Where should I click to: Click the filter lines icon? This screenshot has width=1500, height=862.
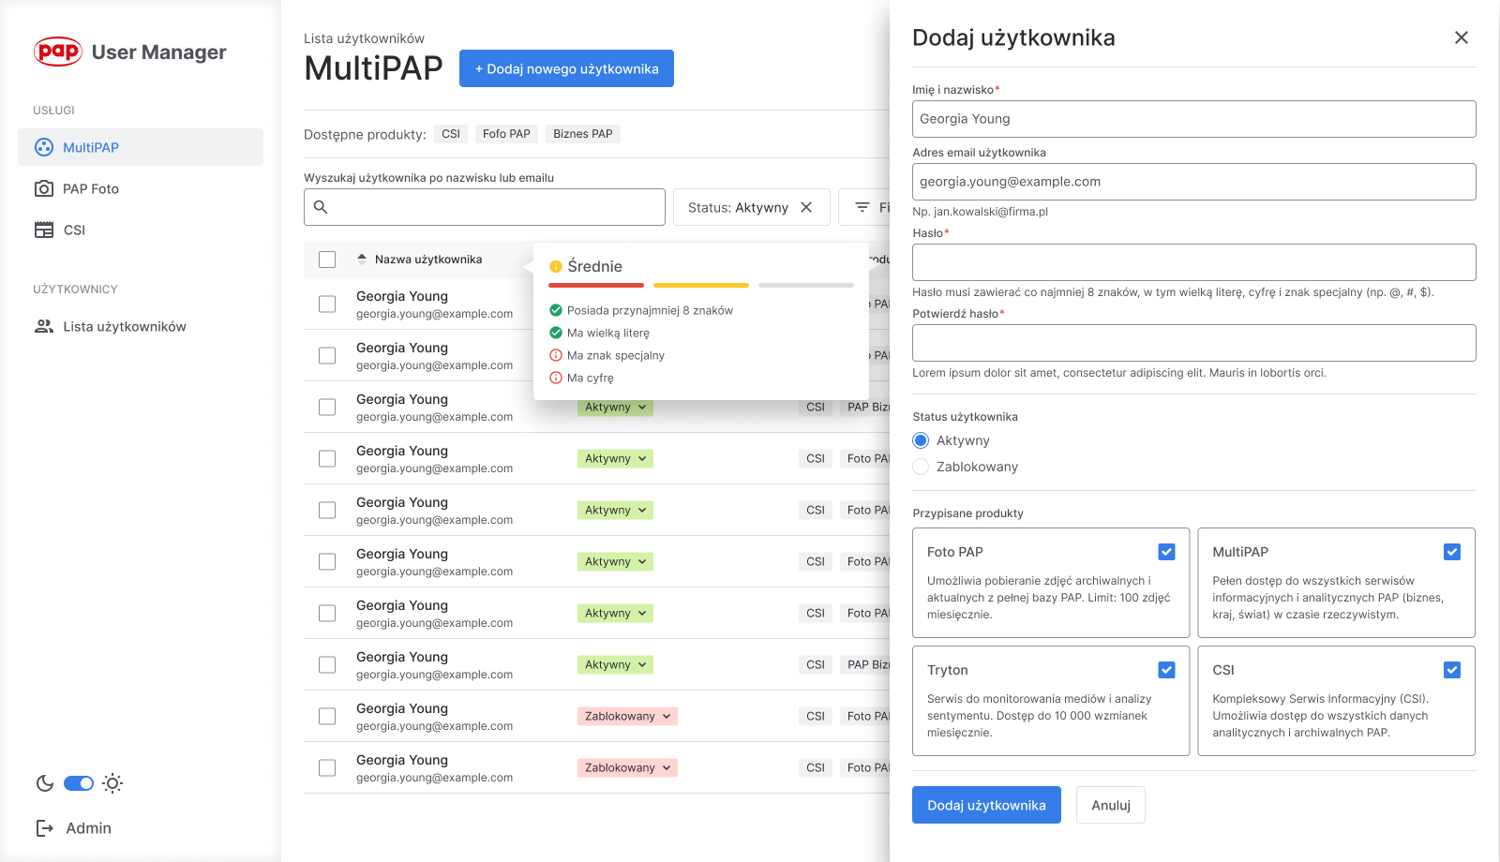862,207
